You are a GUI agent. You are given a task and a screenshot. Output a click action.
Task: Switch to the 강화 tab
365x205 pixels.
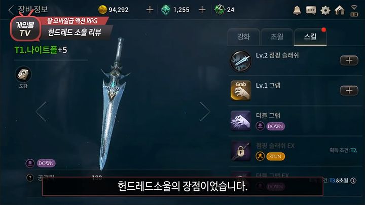coord(243,37)
